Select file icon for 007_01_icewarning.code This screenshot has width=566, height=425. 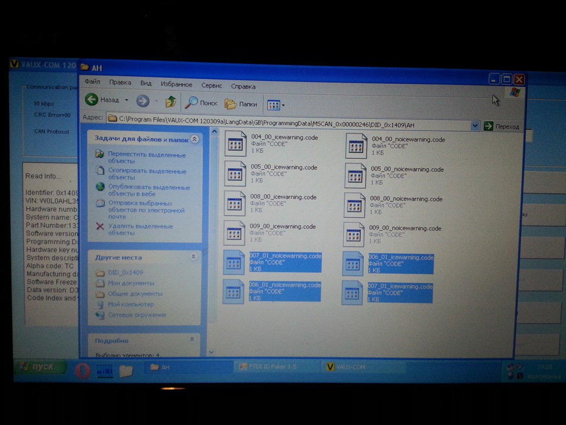pyautogui.click(x=353, y=293)
